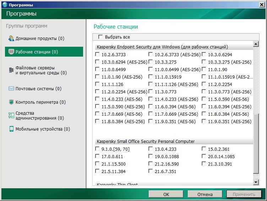
Task: Click the Мобильные устройства phone icon
Action: (x=11, y=129)
